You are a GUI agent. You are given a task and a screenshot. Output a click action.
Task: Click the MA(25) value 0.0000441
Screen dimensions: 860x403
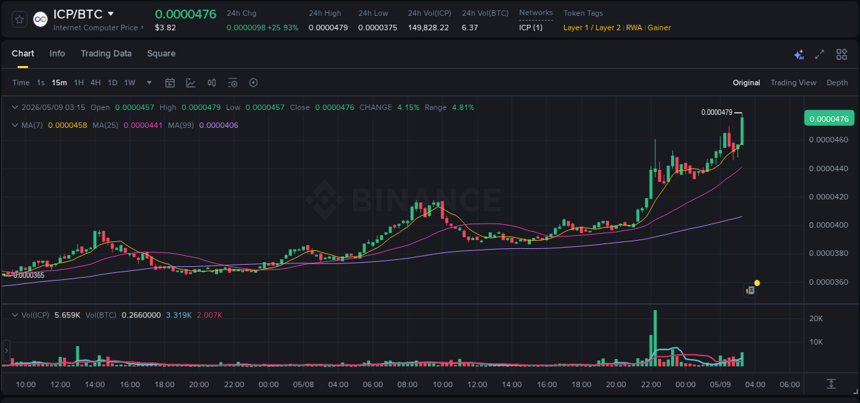point(143,125)
